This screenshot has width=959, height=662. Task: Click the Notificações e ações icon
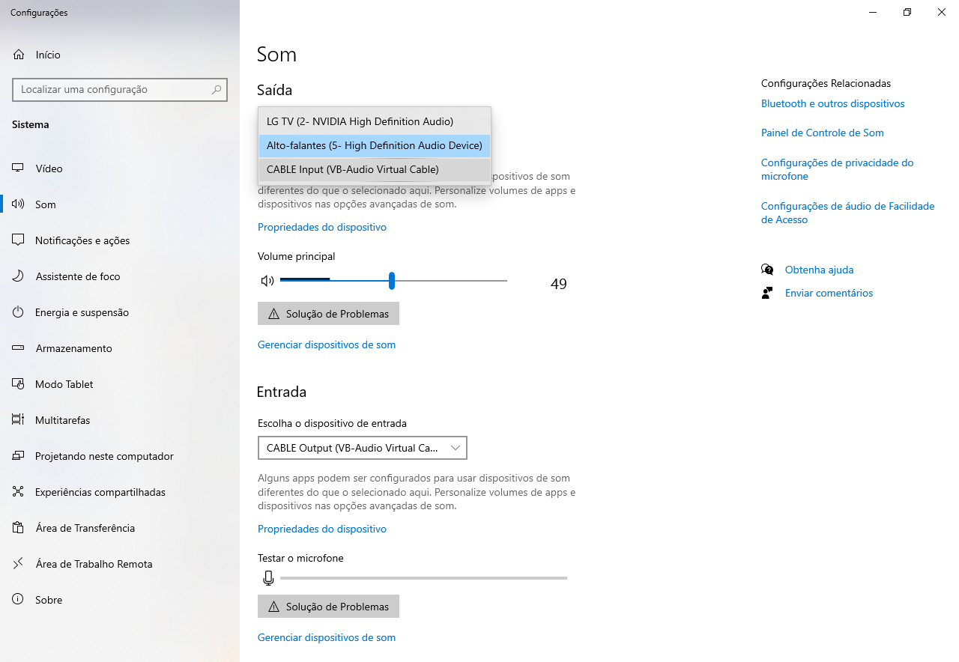(19, 240)
